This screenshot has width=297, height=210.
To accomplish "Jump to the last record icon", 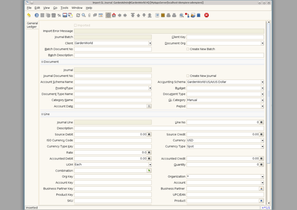I will tap(150, 15).
